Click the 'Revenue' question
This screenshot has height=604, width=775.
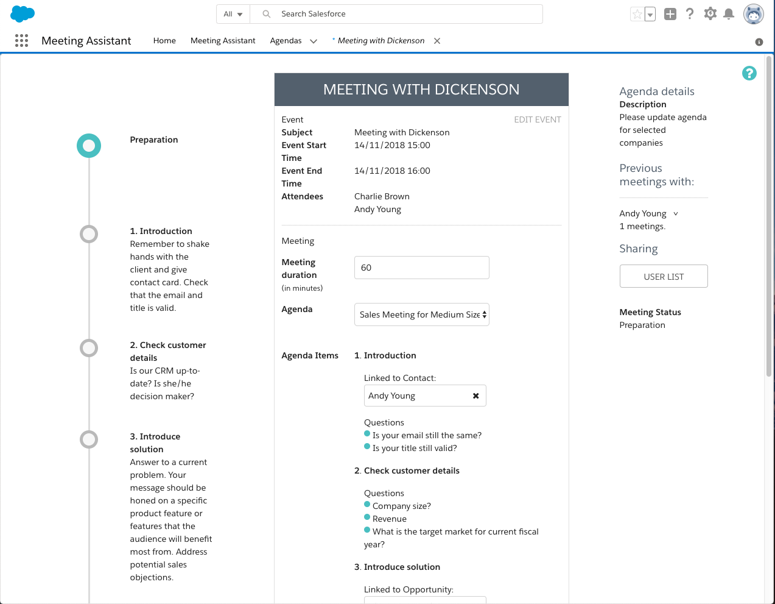[x=390, y=519]
